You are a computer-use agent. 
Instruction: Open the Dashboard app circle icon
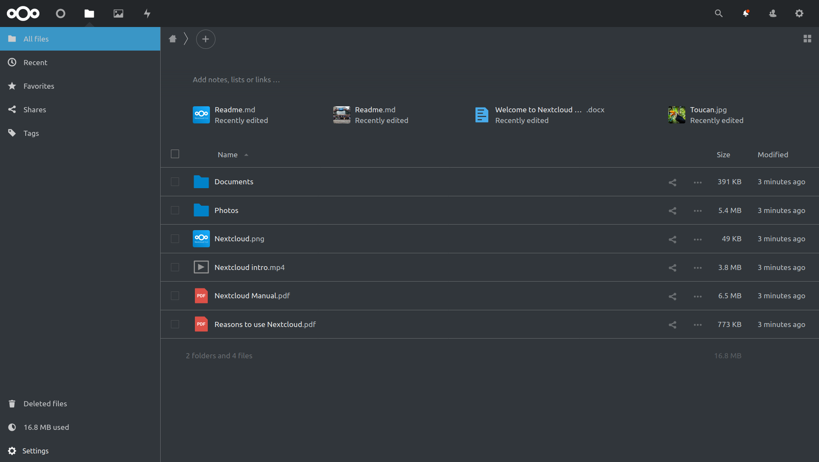60,13
